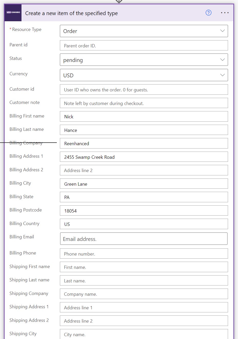Click the Resource Type dropdown chevron
The width and height of the screenshot is (238, 339).
(222, 30)
